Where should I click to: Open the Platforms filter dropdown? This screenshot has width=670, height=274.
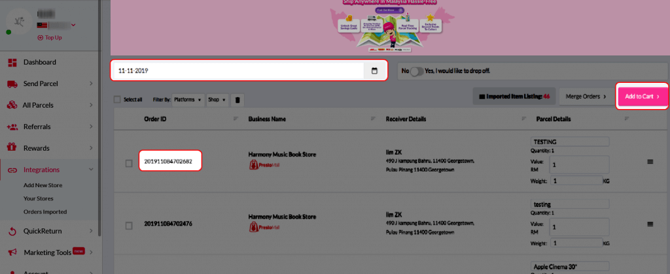click(x=188, y=100)
